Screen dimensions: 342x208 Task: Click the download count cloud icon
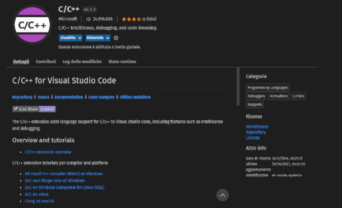(89, 19)
